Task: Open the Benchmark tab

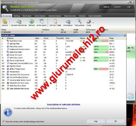Action: coord(27,16)
